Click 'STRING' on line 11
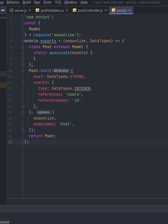Image resolution: width=168 pixels, height=224 pixels. (77, 76)
